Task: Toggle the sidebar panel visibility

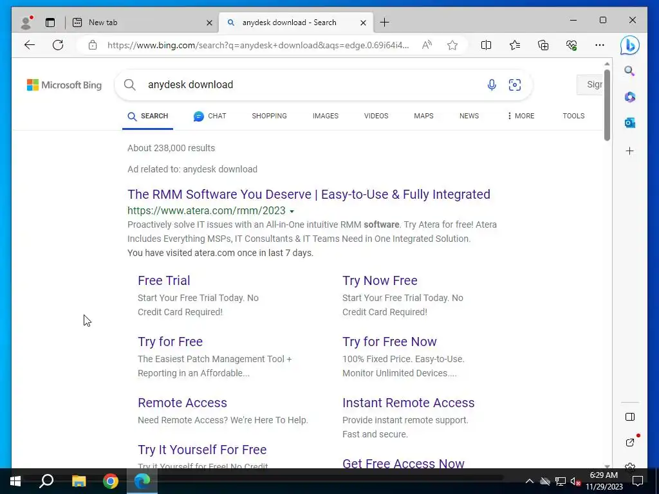Action: [629, 417]
